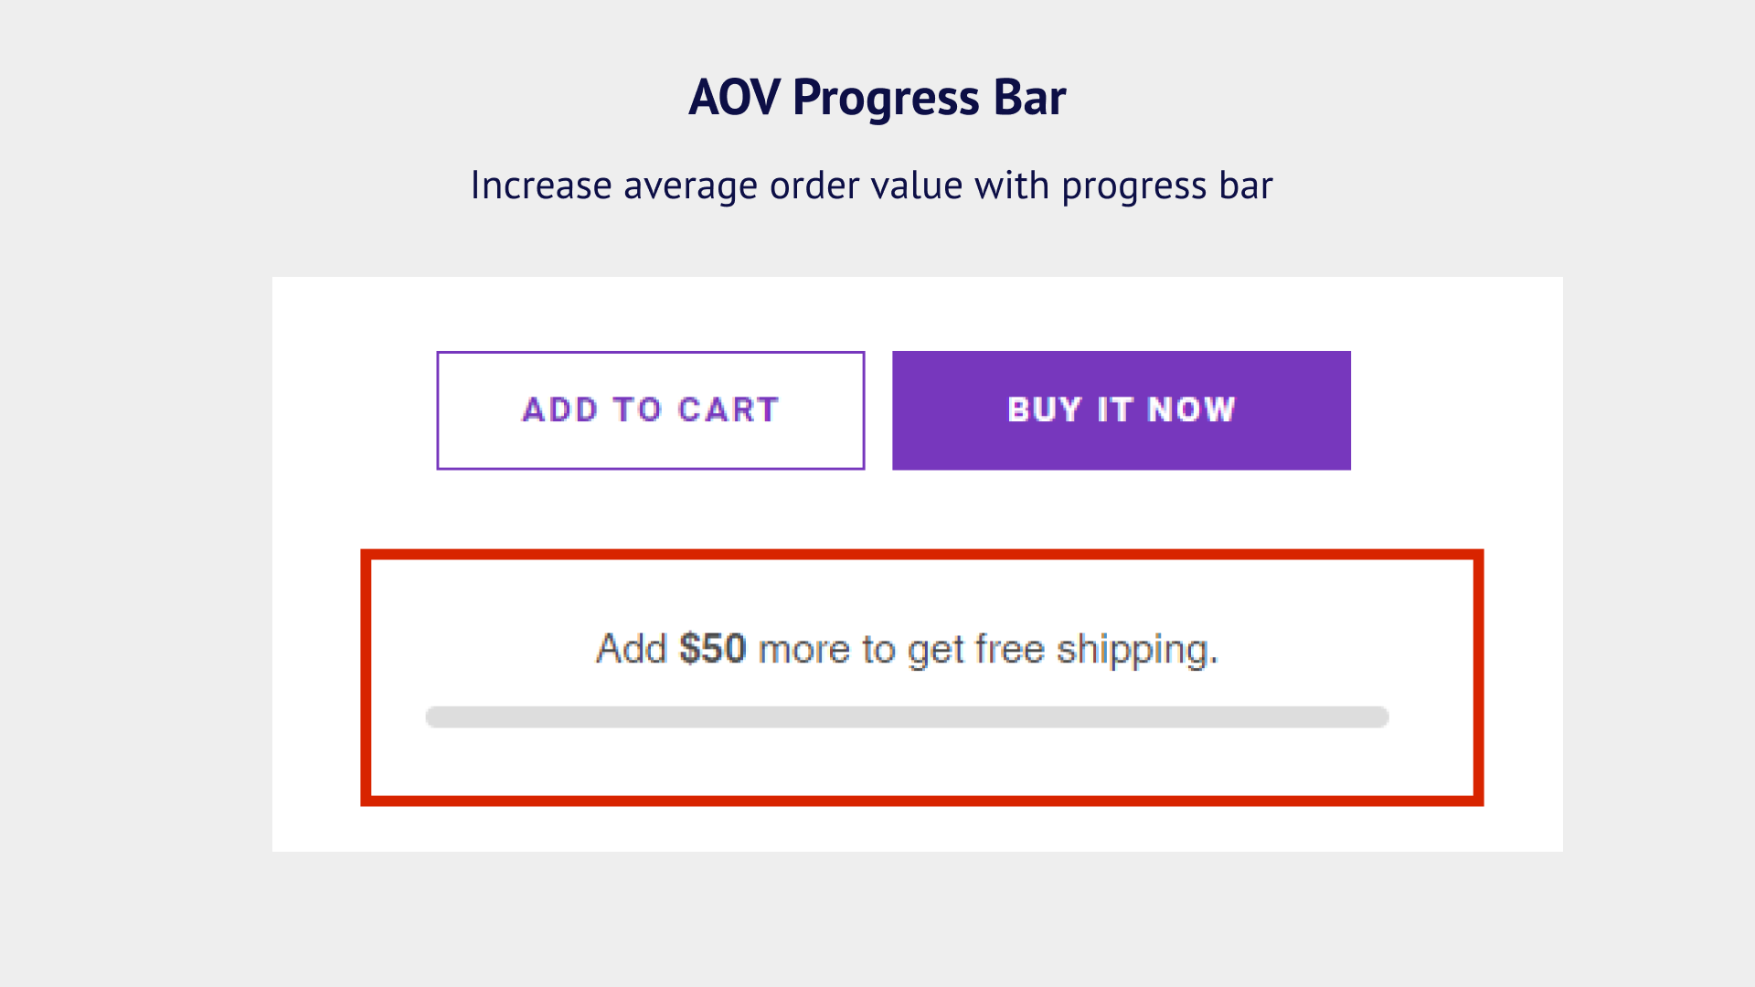The width and height of the screenshot is (1755, 987).
Task: Click the left end of the gray progress bar
Action: [435, 717]
